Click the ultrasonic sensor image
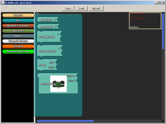 pyautogui.click(x=58, y=84)
